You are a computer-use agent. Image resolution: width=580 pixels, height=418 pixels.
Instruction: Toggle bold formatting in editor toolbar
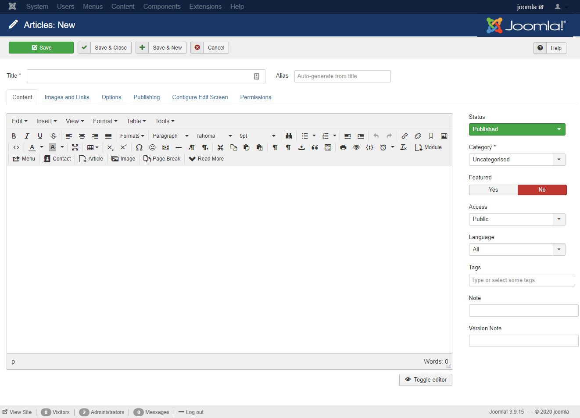point(14,136)
